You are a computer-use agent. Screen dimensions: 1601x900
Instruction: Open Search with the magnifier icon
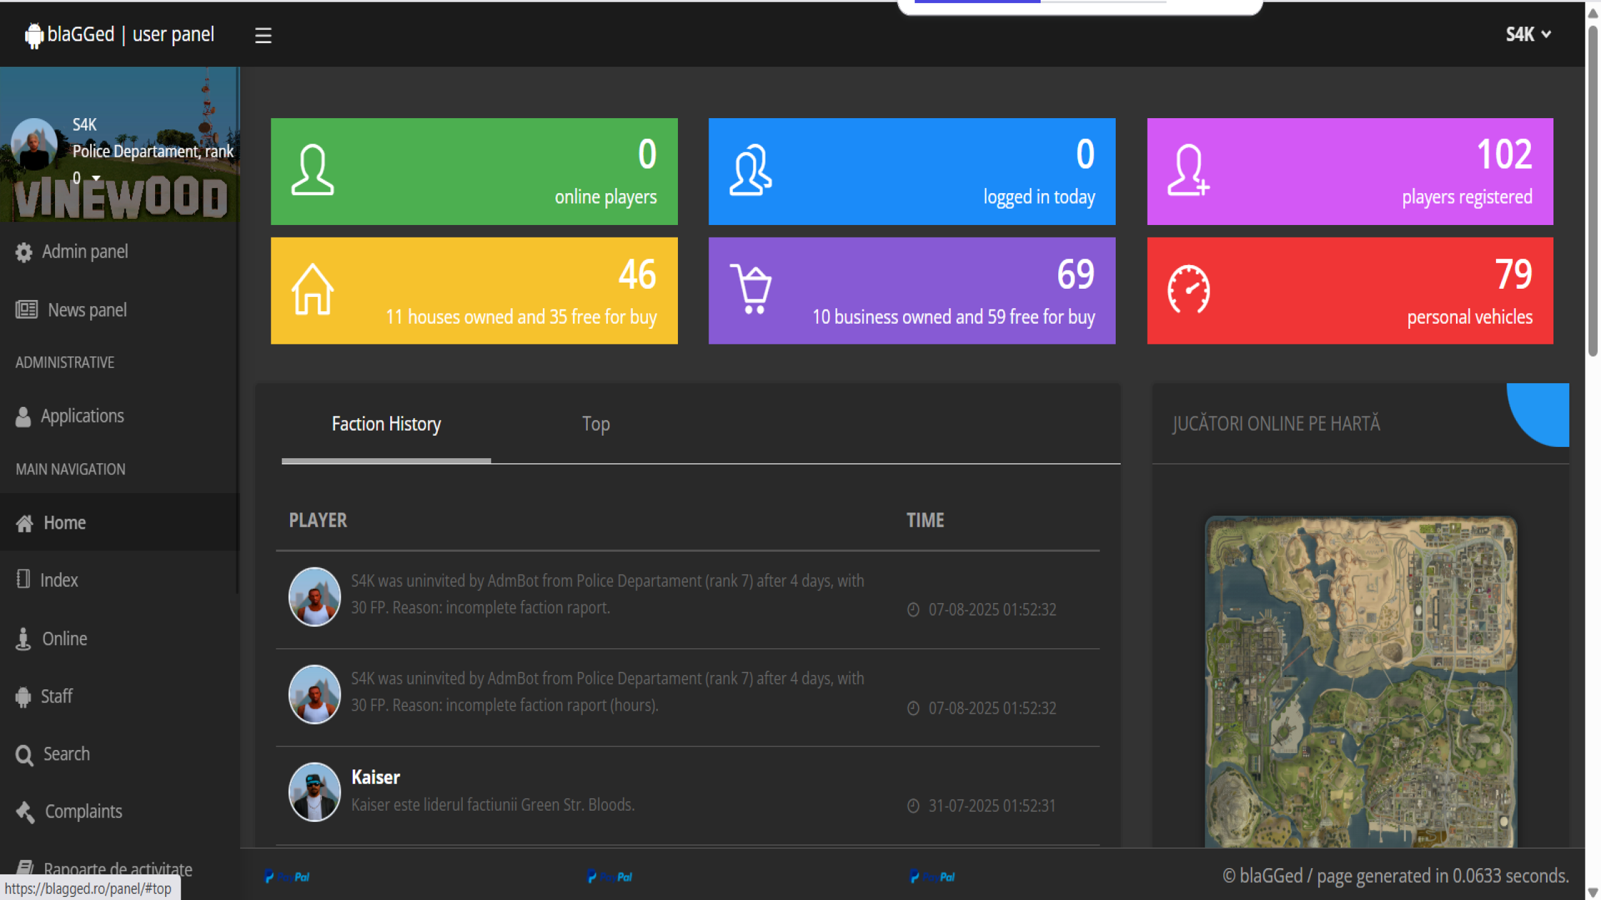[24, 755]
